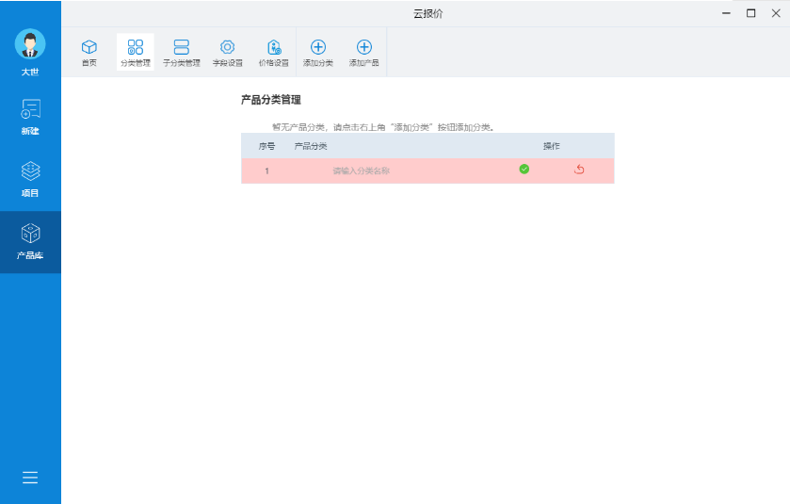
Task: Click the 操作 column header
Action: [x=552, y=146]
